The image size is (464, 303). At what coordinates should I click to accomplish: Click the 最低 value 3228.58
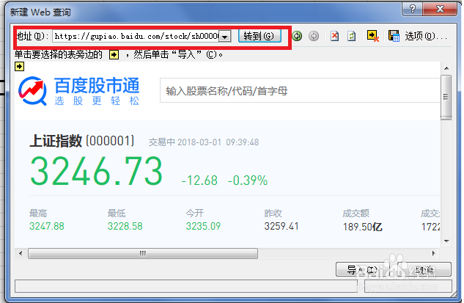coord(125,226)
